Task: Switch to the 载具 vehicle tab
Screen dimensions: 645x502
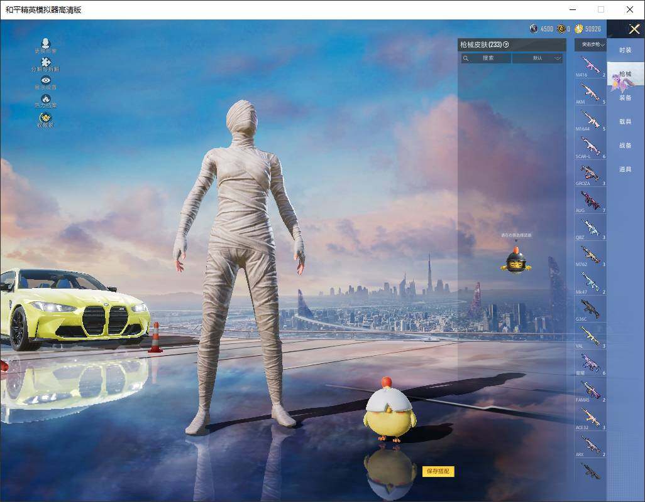Action: [626, 122]
